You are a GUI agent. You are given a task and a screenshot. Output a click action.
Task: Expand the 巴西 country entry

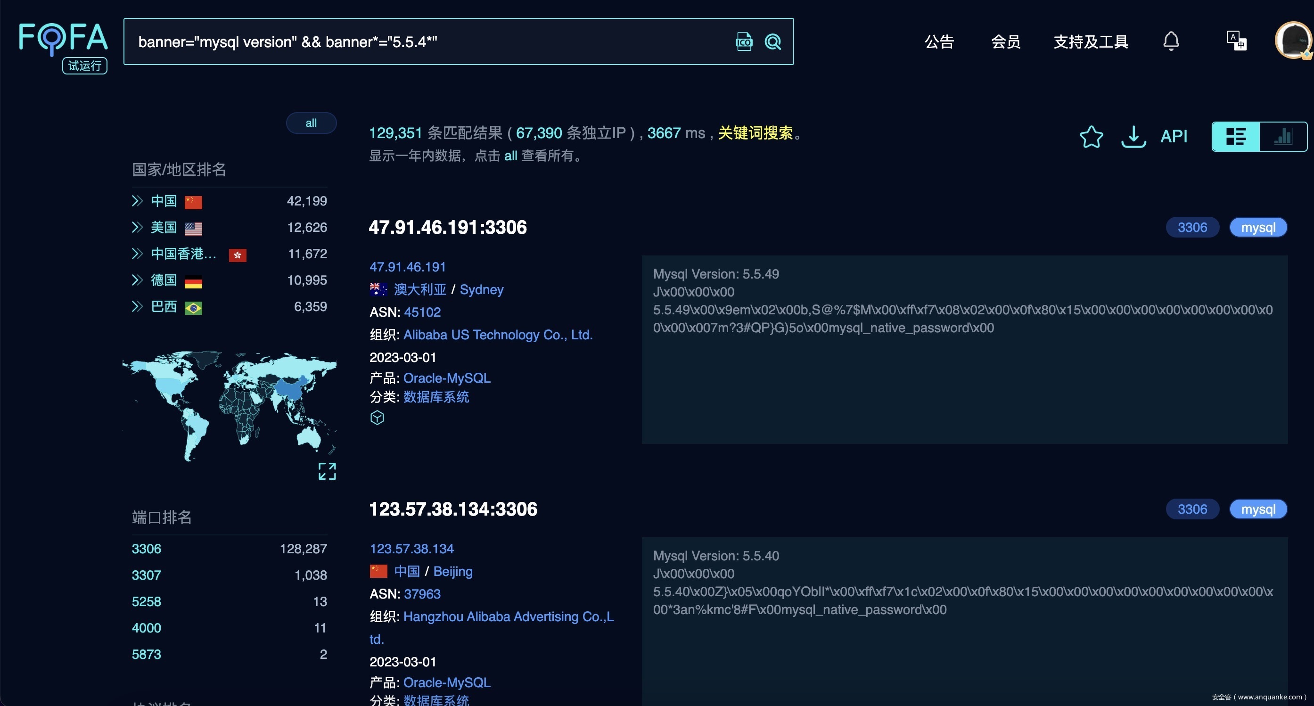tap(137, 307)
